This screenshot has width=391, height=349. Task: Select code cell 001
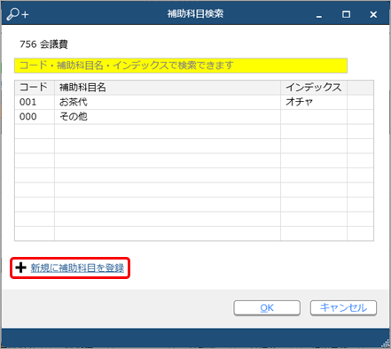pyautogui.click(x=35, y=102)
